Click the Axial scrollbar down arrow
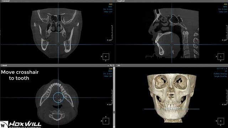Viewport: 228px width, 128px height. click(114, 127)
